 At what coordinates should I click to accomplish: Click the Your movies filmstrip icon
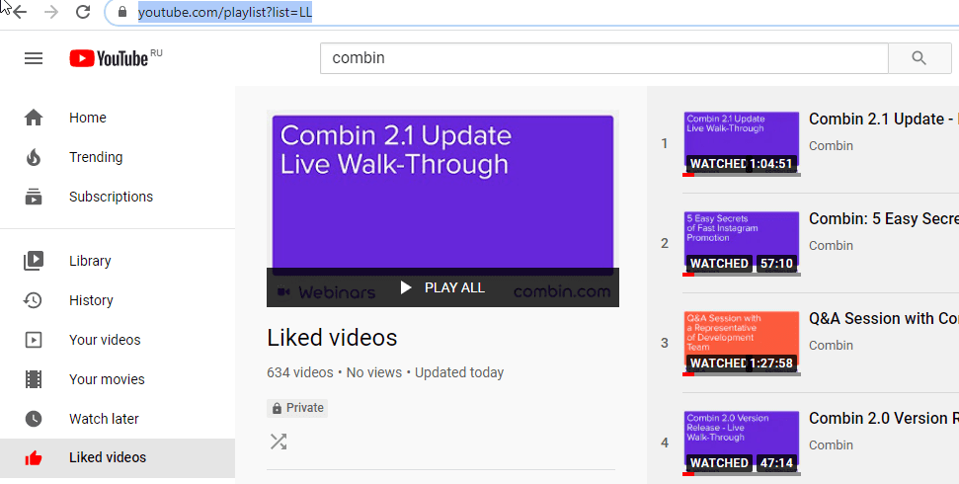point(34,379)
